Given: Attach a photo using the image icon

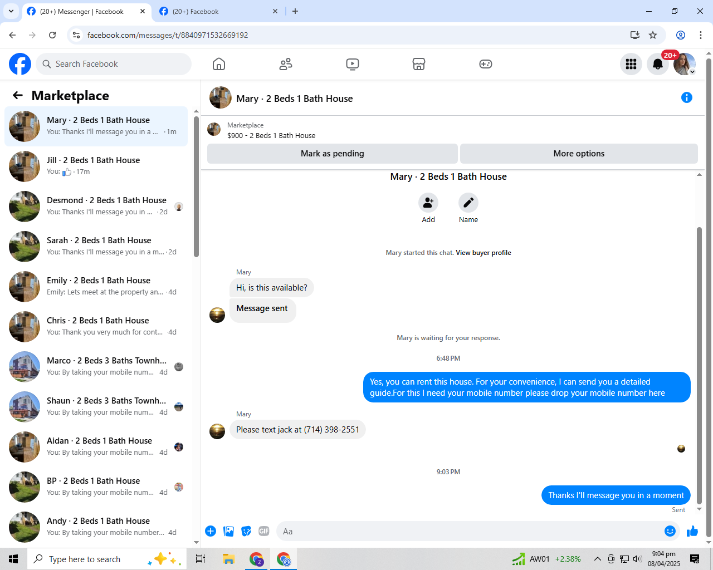Looking at the screenshot, I should tap(228, 531).
